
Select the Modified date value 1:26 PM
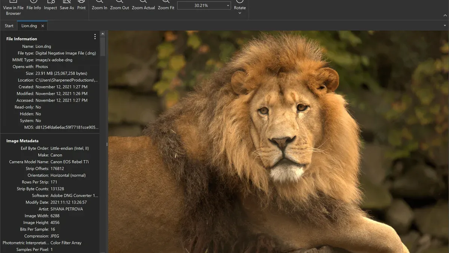61,94
